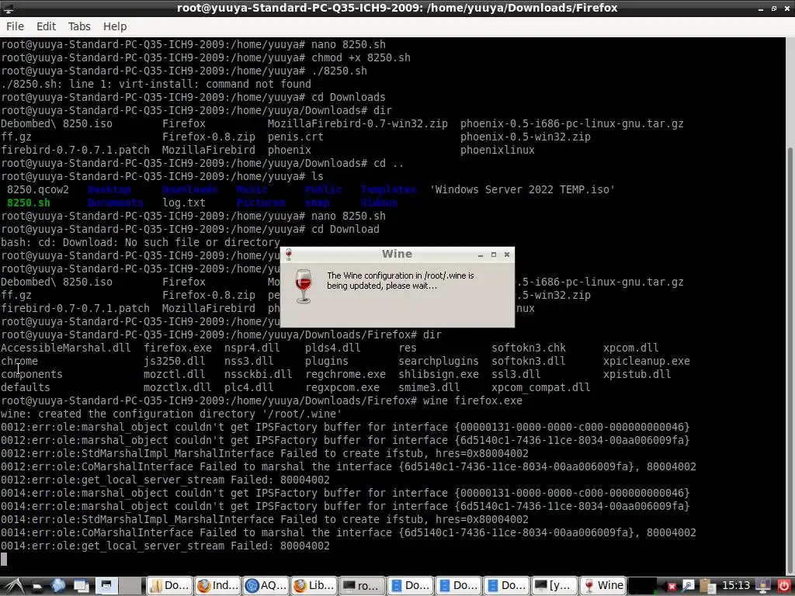The image size is (795, 596).
Task: Click 'xpcom_compat.dll' in the listing
Action: 541,388
